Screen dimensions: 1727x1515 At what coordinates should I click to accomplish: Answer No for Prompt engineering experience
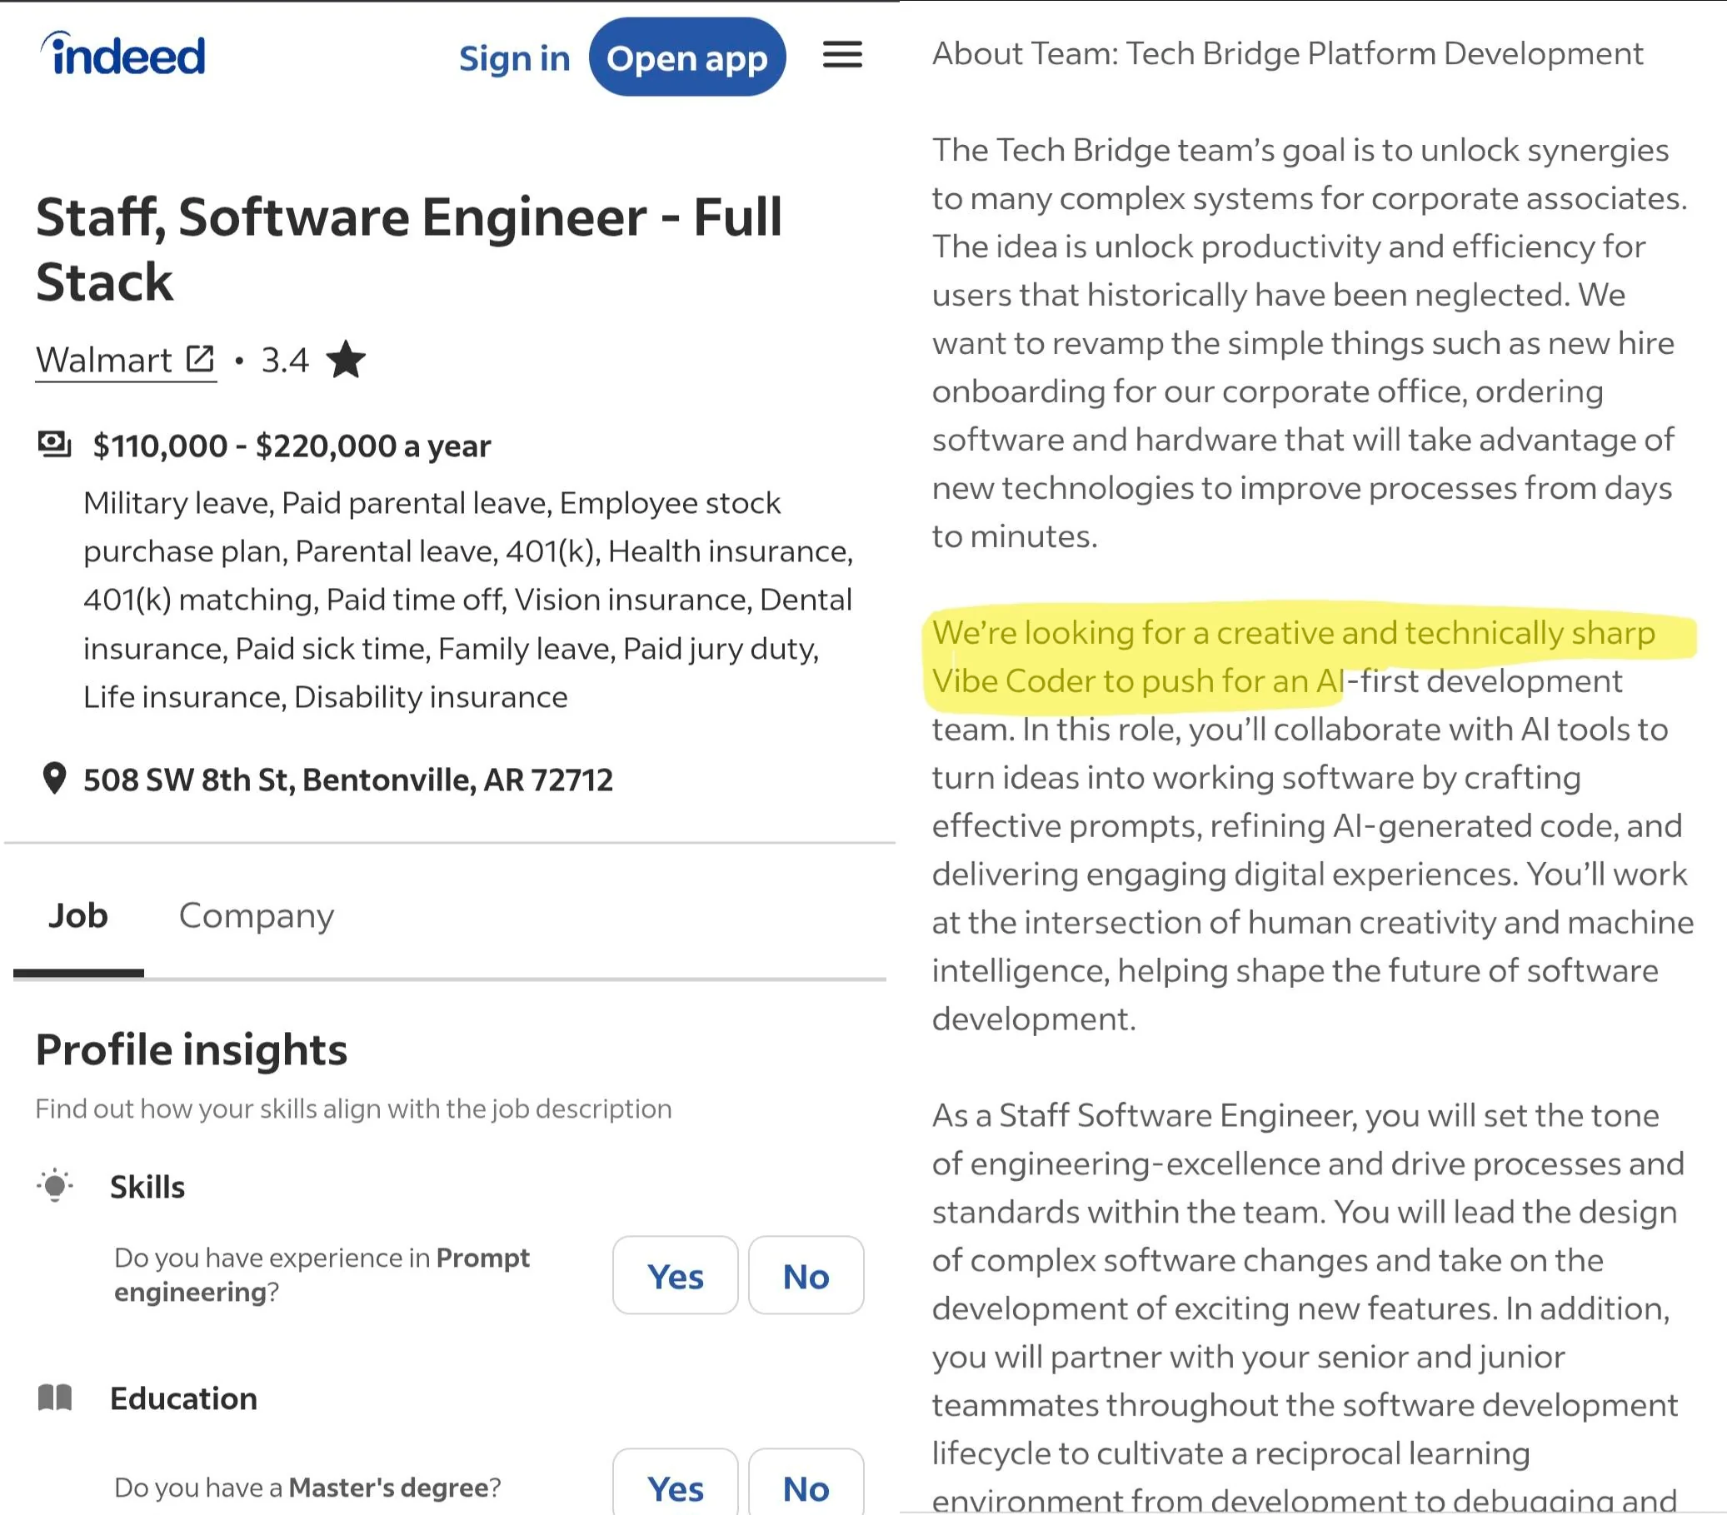point(806,1276)
